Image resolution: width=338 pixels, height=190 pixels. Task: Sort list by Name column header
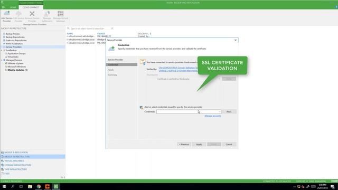pyautogui.click(x=70, y=34)
